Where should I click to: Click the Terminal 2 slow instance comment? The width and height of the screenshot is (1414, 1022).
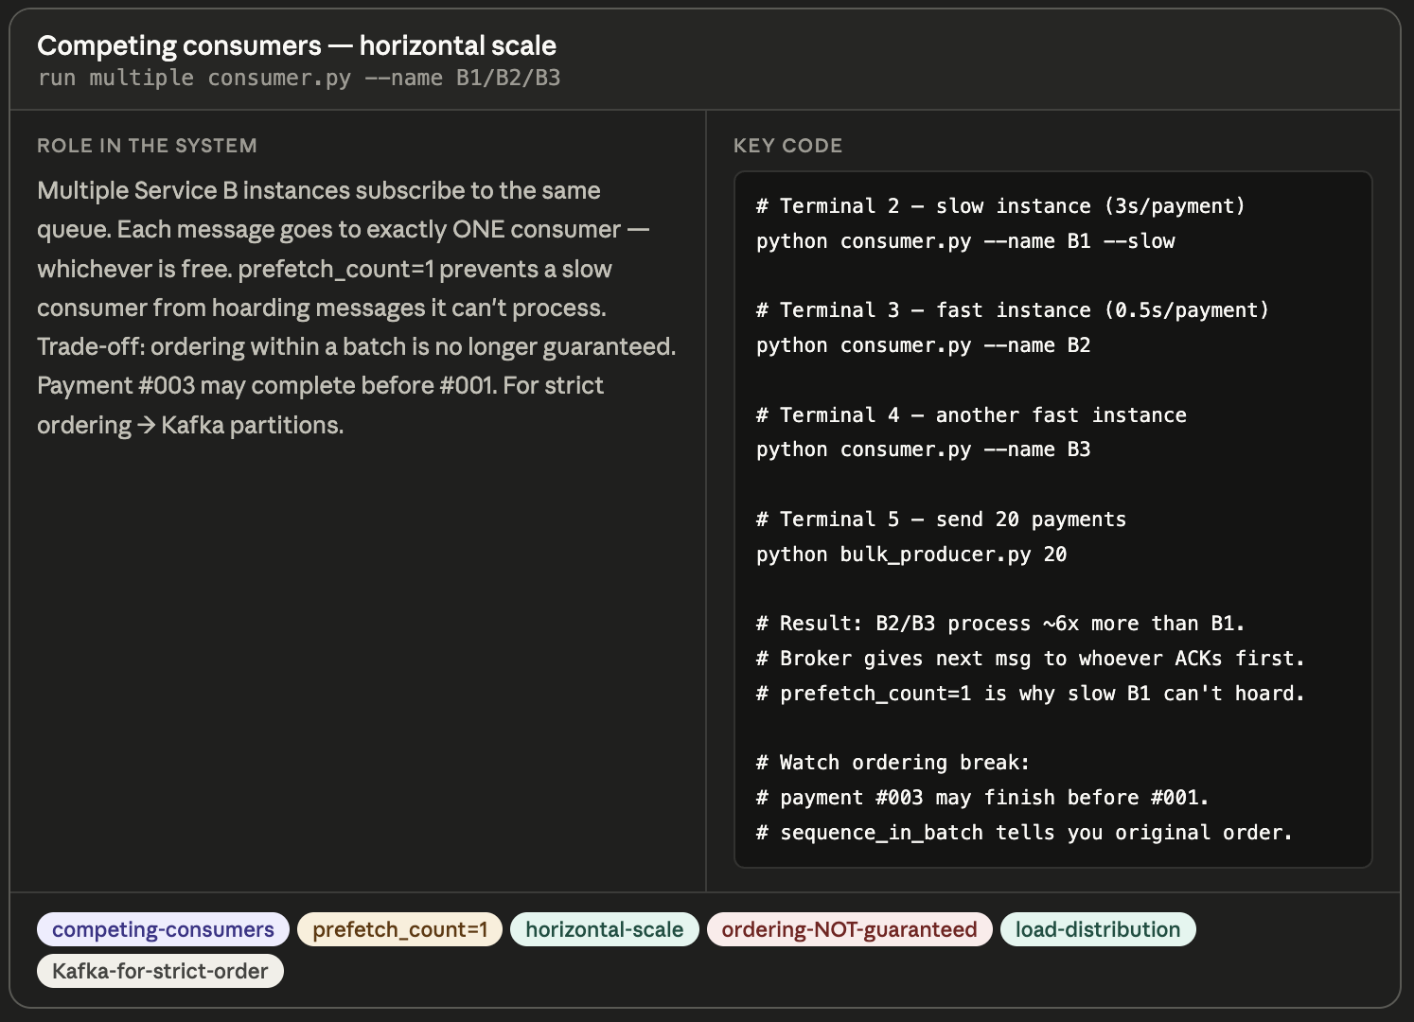[x=1000, y=206]
